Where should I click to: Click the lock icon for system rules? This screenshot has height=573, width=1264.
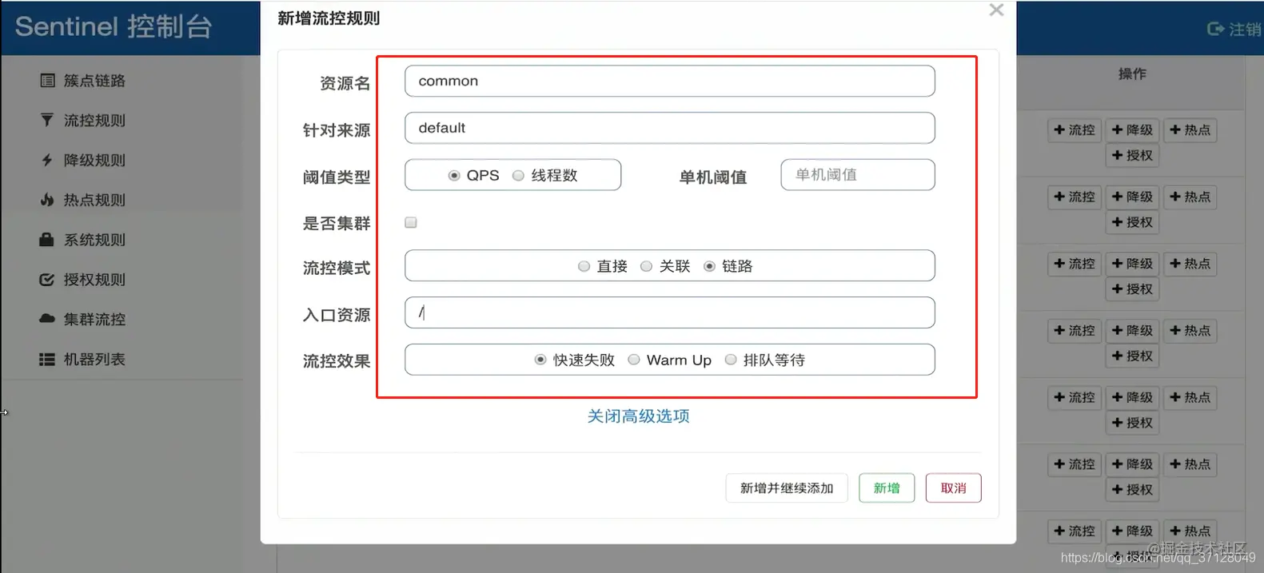click(x=47, y=240)
